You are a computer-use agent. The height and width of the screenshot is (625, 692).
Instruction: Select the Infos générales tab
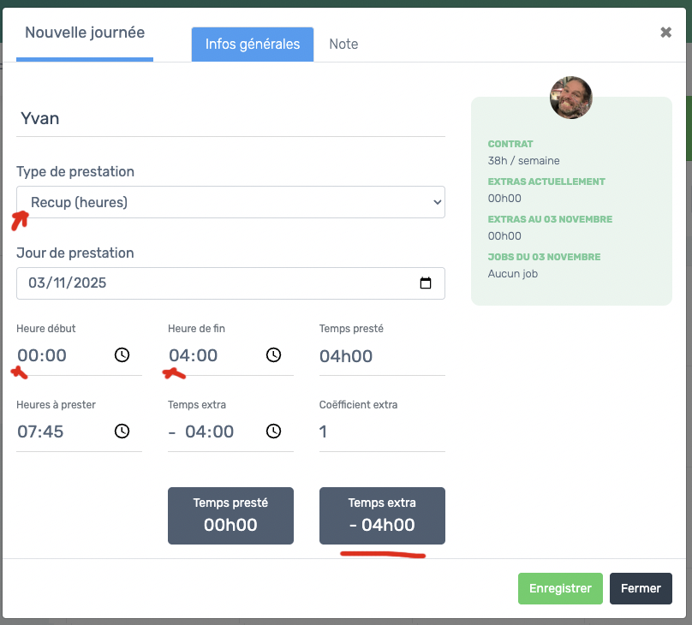tap(253, 44)
